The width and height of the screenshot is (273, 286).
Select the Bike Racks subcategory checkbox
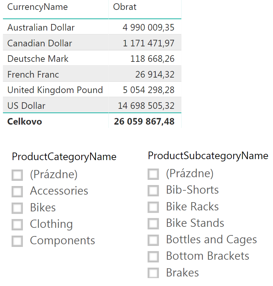tap(153, 207)
